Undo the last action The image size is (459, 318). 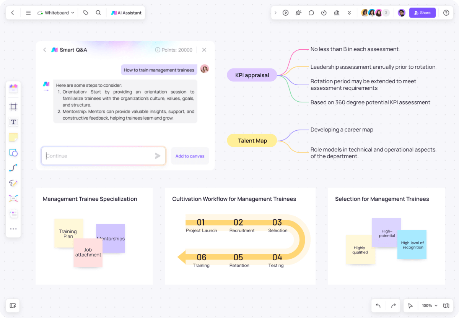378,305
